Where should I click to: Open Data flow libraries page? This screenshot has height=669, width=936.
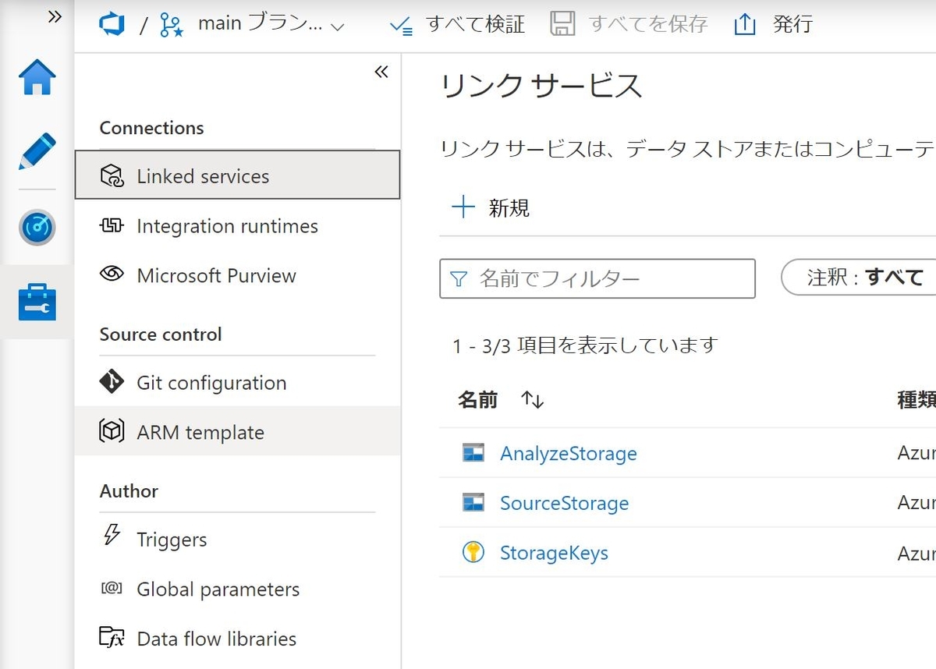point(237,639)
